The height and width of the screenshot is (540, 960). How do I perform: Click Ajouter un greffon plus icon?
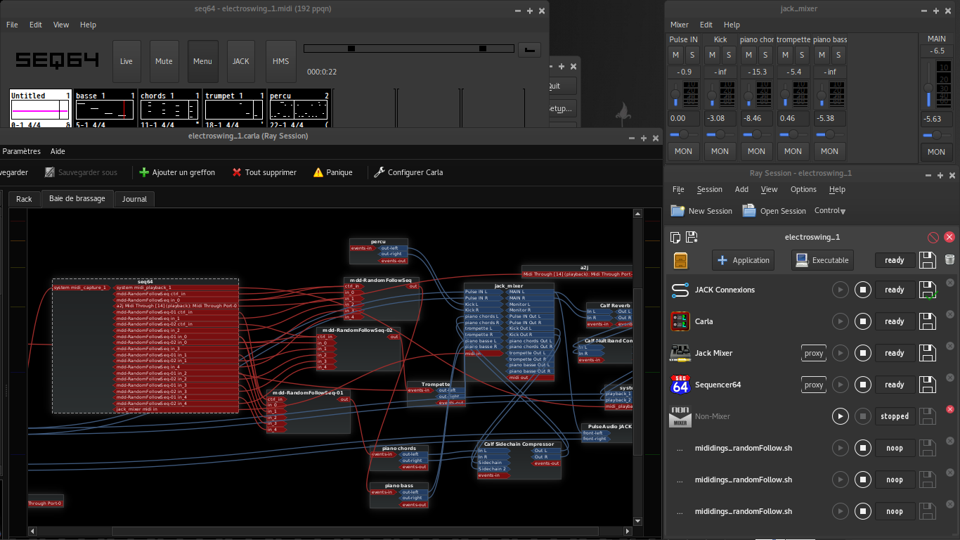[x=144, y=172]
